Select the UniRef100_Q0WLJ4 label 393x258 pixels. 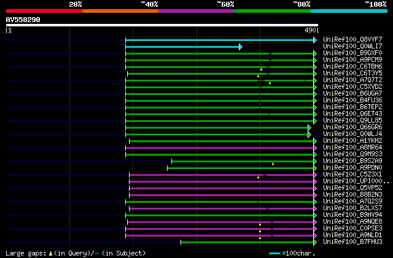[x=352, y=134]
